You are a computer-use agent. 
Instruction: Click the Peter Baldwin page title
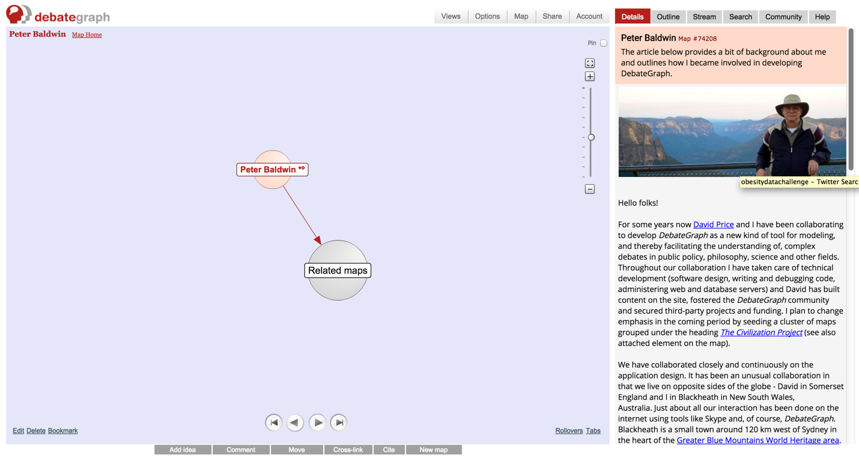tap(37, 34)
